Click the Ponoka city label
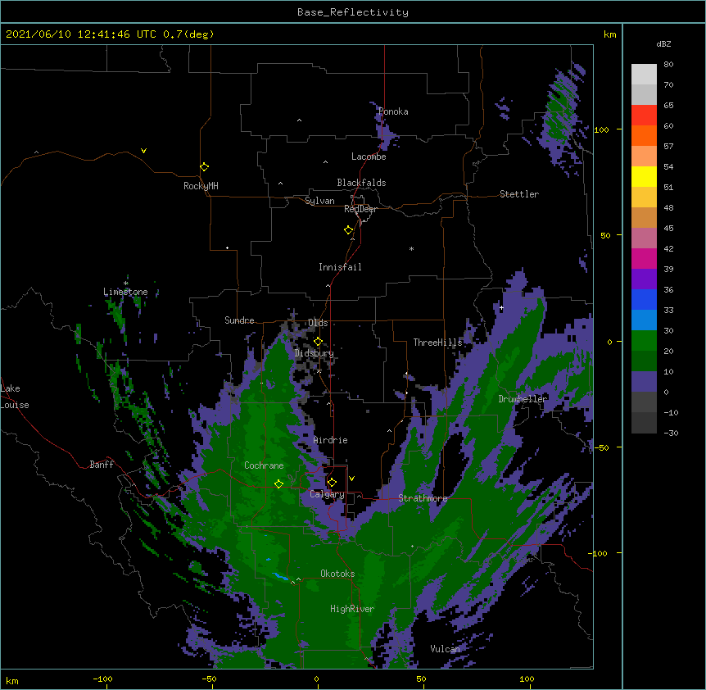This screenshot has height=690, width=706. point(393,111)
